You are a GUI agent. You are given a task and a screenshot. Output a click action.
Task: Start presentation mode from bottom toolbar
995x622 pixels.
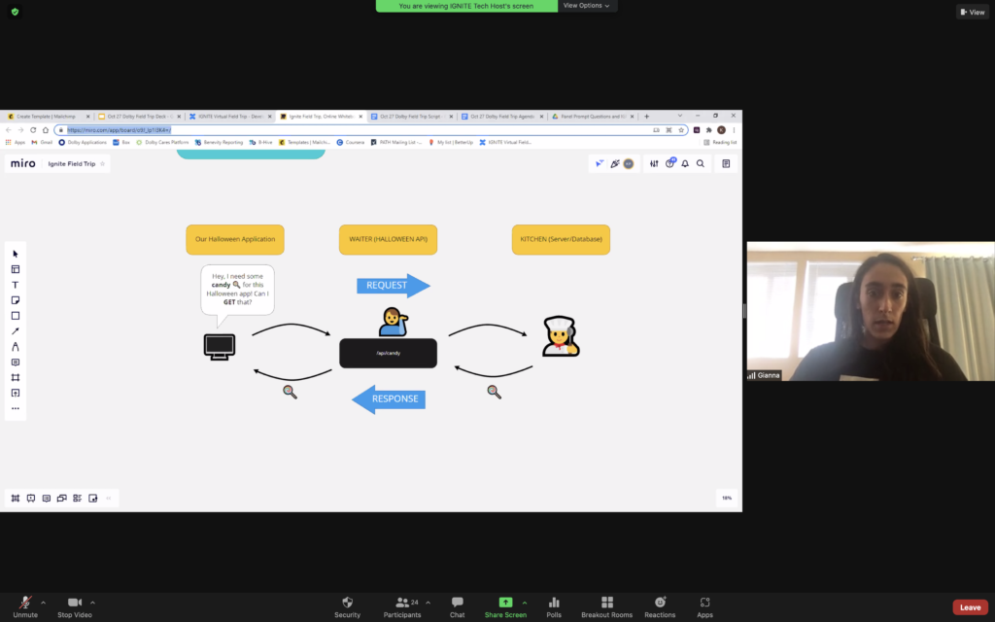point(30,499)
